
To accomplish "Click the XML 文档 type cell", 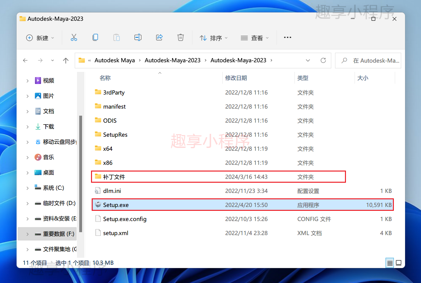I will click(310, 233).
